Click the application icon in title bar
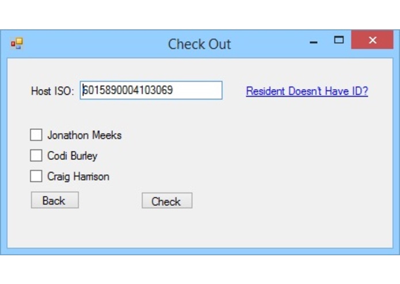 coord(17,44)
